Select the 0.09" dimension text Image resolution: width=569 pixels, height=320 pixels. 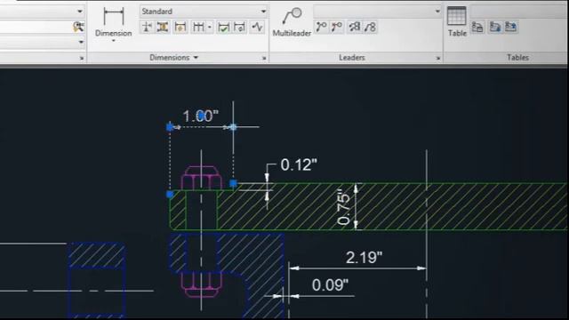point(330,285)
